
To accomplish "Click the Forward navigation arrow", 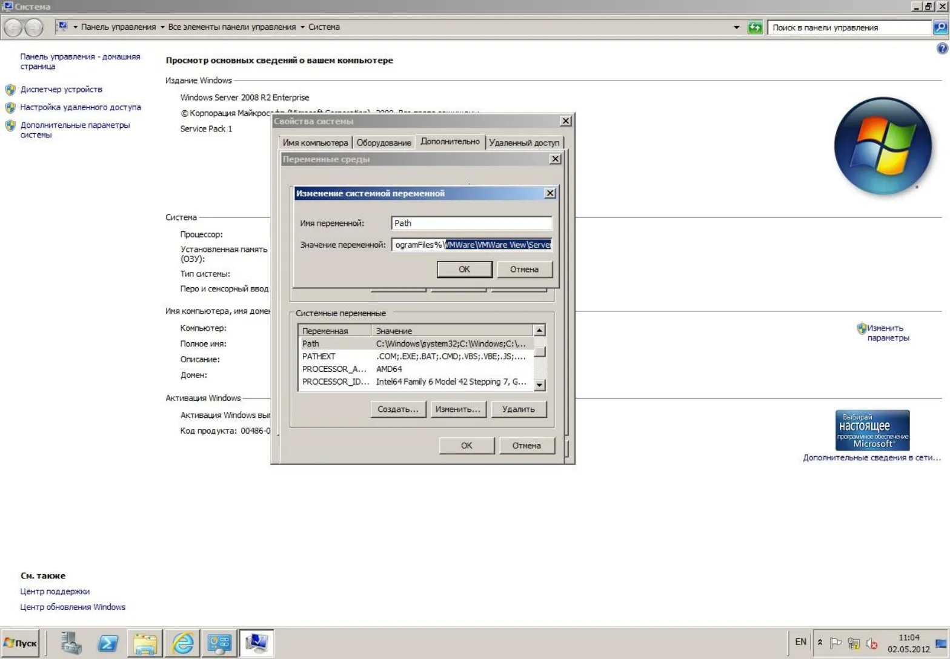I will pos(33,27).
